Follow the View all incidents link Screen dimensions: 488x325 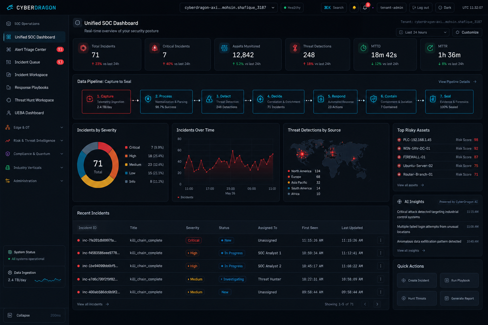click(93, 304)
